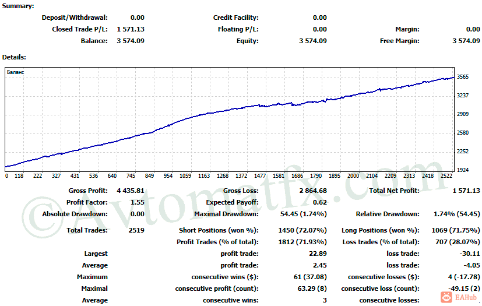
Task: Select the "Total Trades:" label
Action: point(87,230)
